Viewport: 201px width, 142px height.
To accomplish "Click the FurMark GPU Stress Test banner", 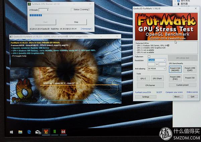I will click(x=166, y=26).
